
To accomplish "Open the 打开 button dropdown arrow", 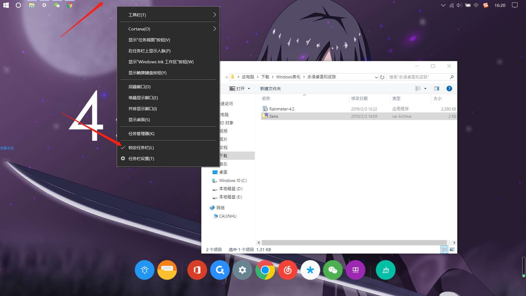I will (249, 89).
